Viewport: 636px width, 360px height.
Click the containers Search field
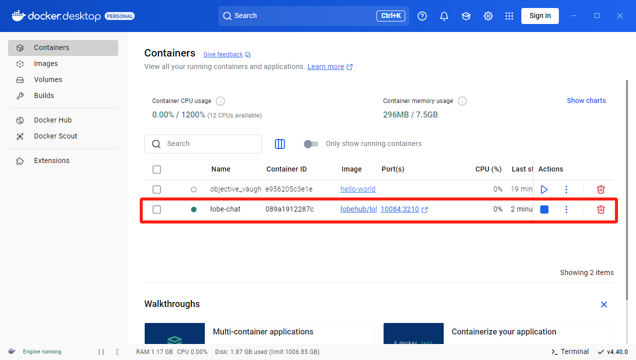pyautogui.click(x=203, y=144)
